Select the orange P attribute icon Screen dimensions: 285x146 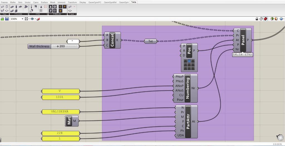tap(65, 7)
